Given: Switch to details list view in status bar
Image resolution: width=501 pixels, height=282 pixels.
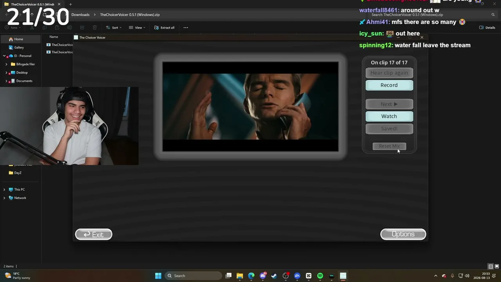Looking at the screenshot, I should pos(490,266).
